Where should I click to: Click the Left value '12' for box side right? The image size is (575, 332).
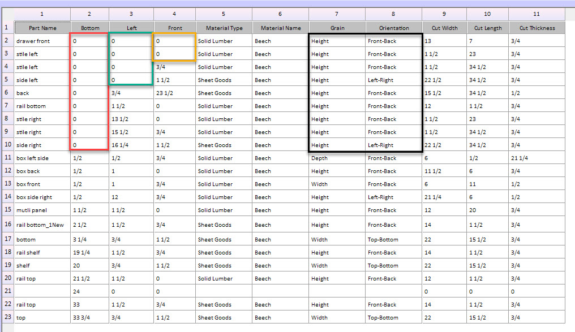pos(131,197)
